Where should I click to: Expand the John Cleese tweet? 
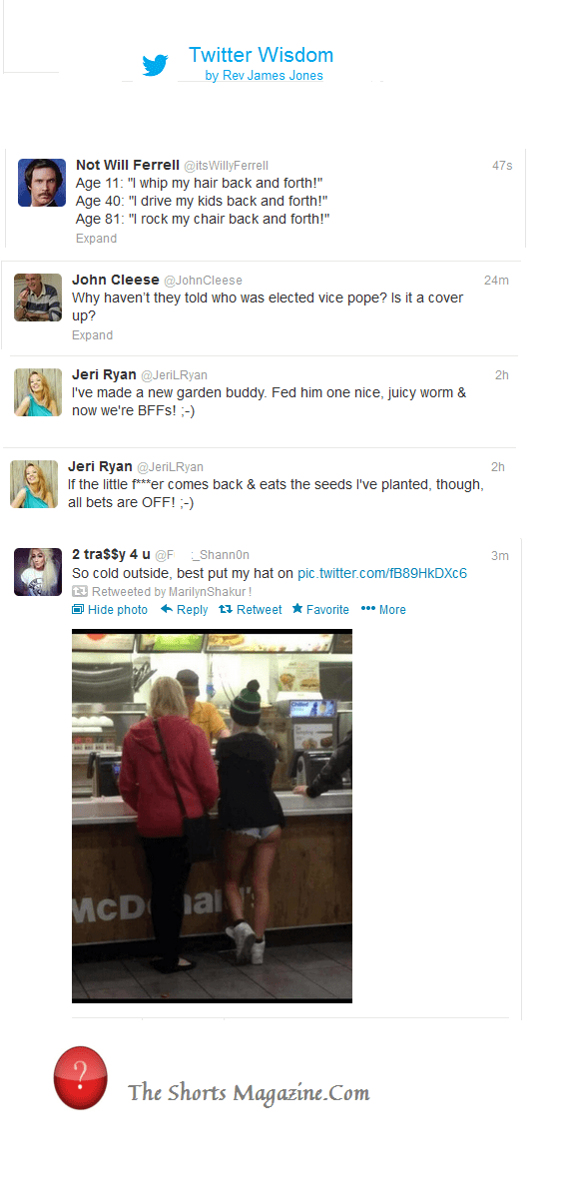92,334
